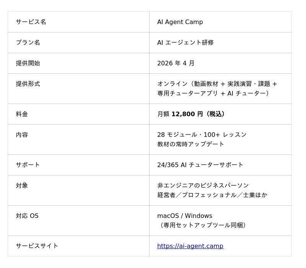306x268 pixels.
Task: Click the 対応 OS label cell
Action: click(27, 216)
